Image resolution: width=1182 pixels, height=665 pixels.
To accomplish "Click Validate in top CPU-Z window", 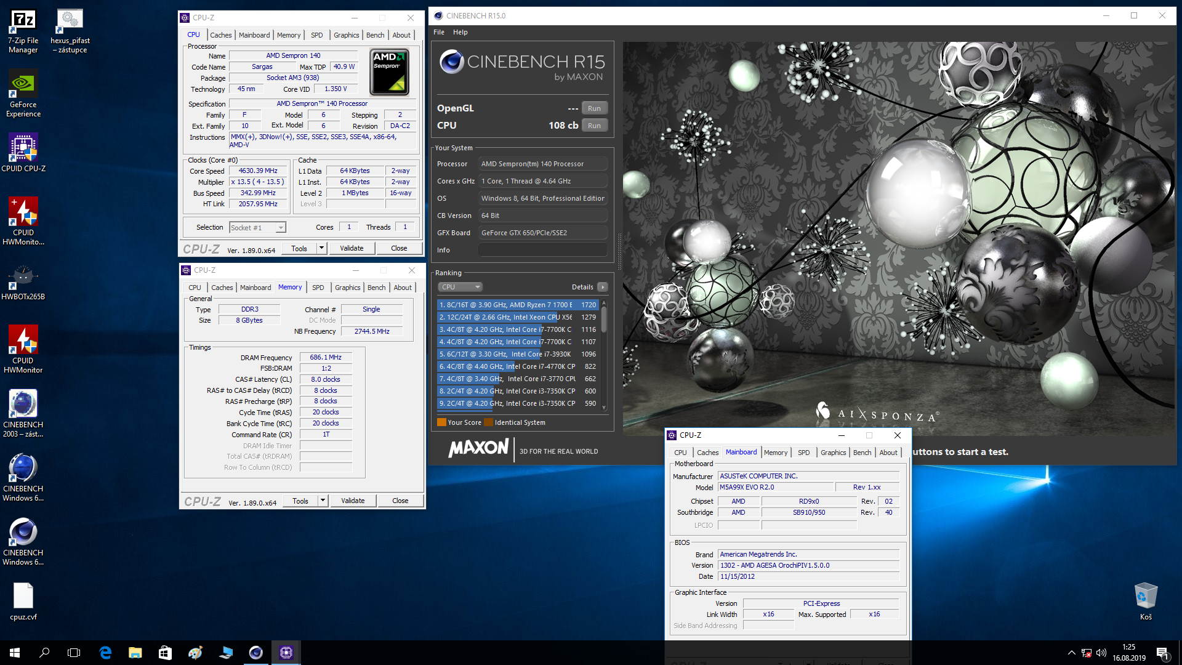I will pos(352,248).
